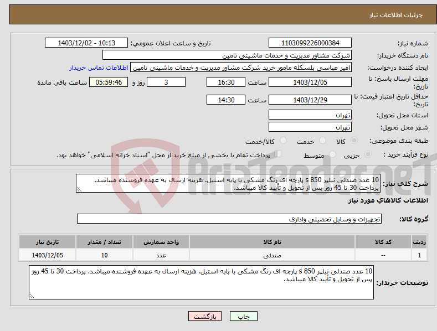This screenshot has width=437, height=331.
Task: Click the 16:30 time field
Action: coord(226,82)
